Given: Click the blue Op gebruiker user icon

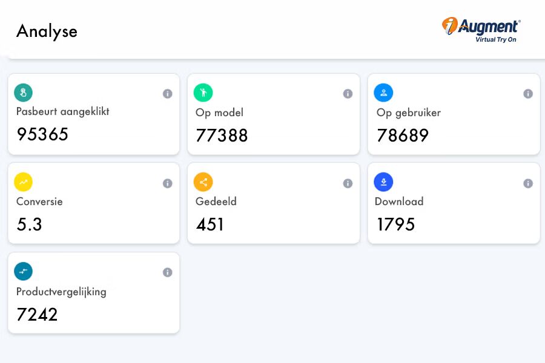Looking at the screenshot, I should coord(383,93).
